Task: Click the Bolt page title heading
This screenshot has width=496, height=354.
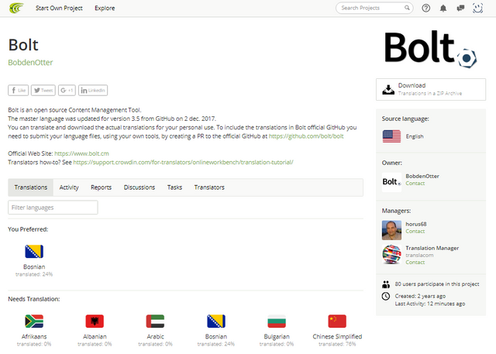Action: coord(23,45)
